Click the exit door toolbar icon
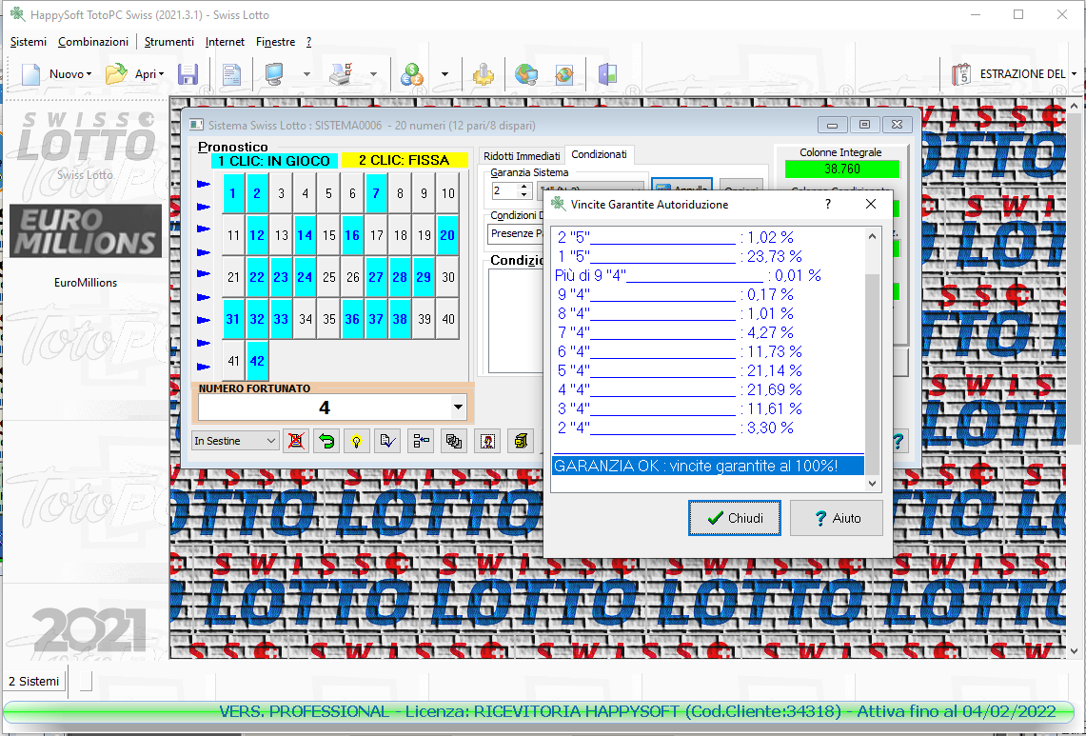This screenshot has width=1086, height=736. click(607, 74)
